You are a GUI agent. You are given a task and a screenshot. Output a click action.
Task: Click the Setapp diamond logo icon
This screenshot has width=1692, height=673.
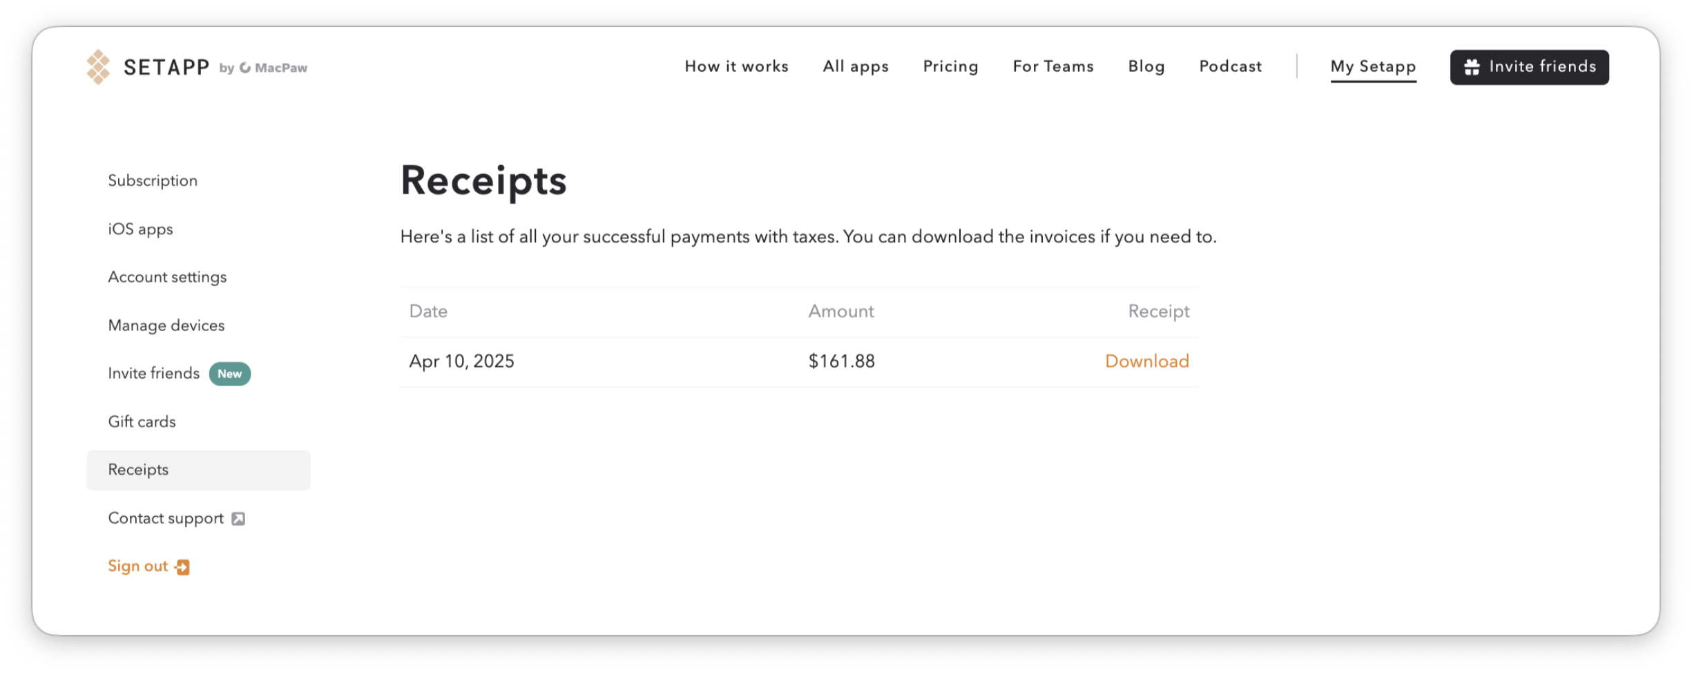coord(98,67)
